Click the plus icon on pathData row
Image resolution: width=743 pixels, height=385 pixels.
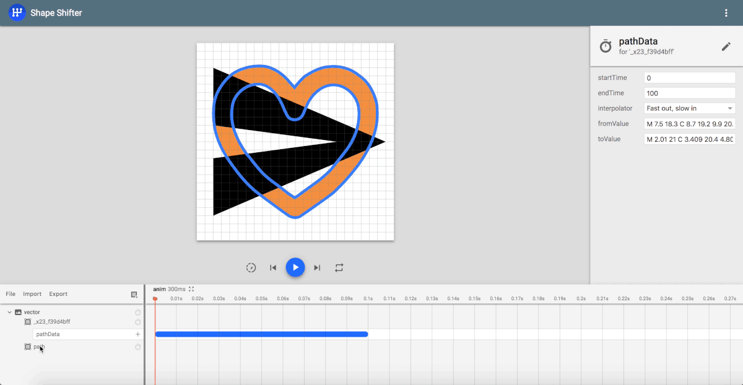pyautogui.click(x=138, y=334)
